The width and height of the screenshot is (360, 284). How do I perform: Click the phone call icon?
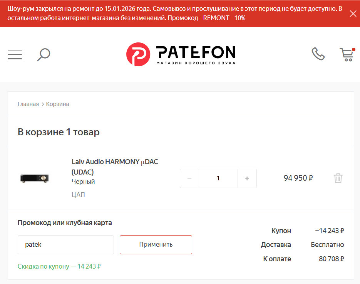(318, 54)
